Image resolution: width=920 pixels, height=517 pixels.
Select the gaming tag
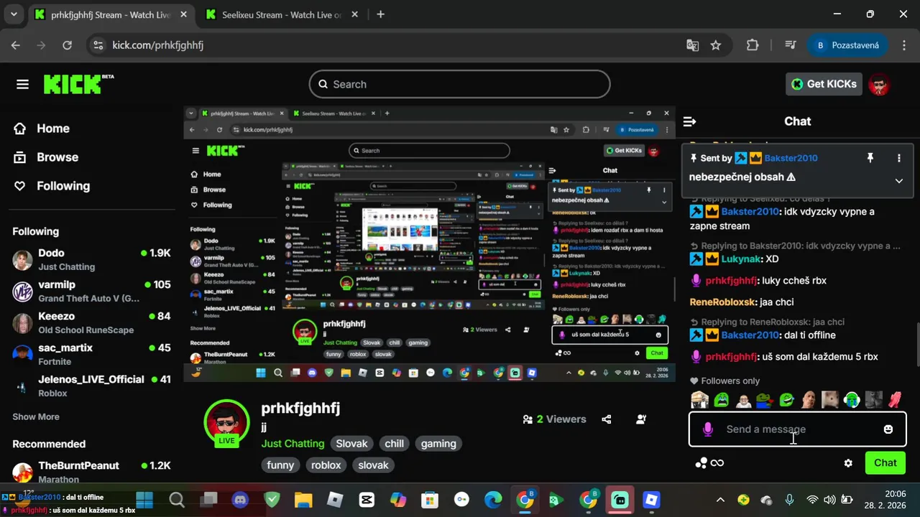tap(438, 444)
